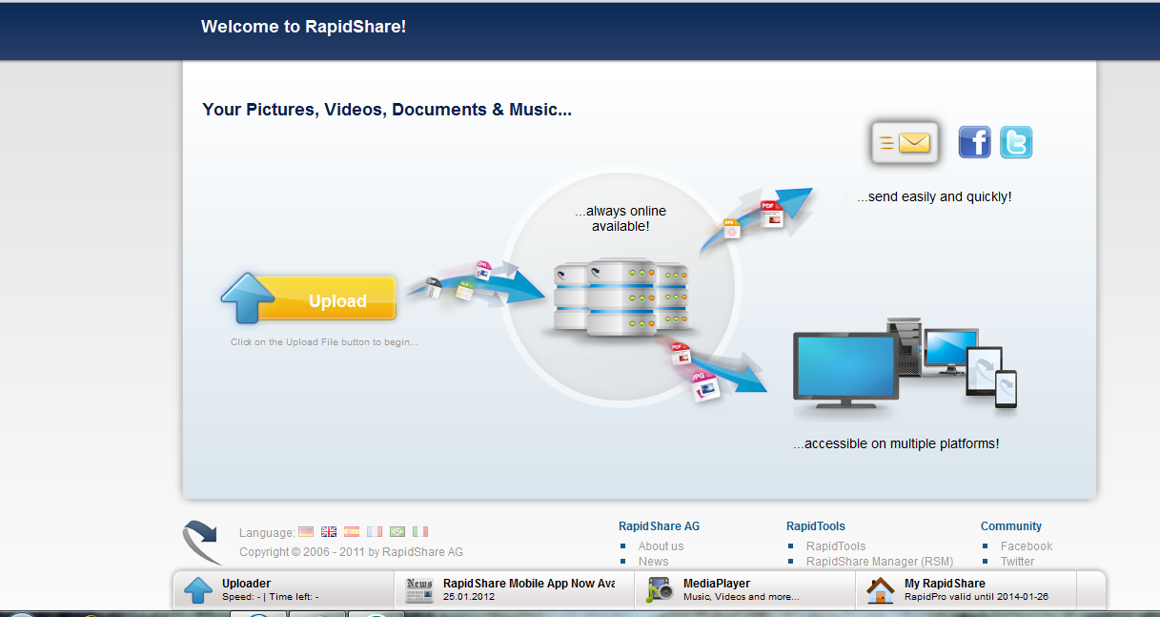The width and height of the screenshot is (1160, 617).
Task: Select German language flag
Action: click(306, 532)
